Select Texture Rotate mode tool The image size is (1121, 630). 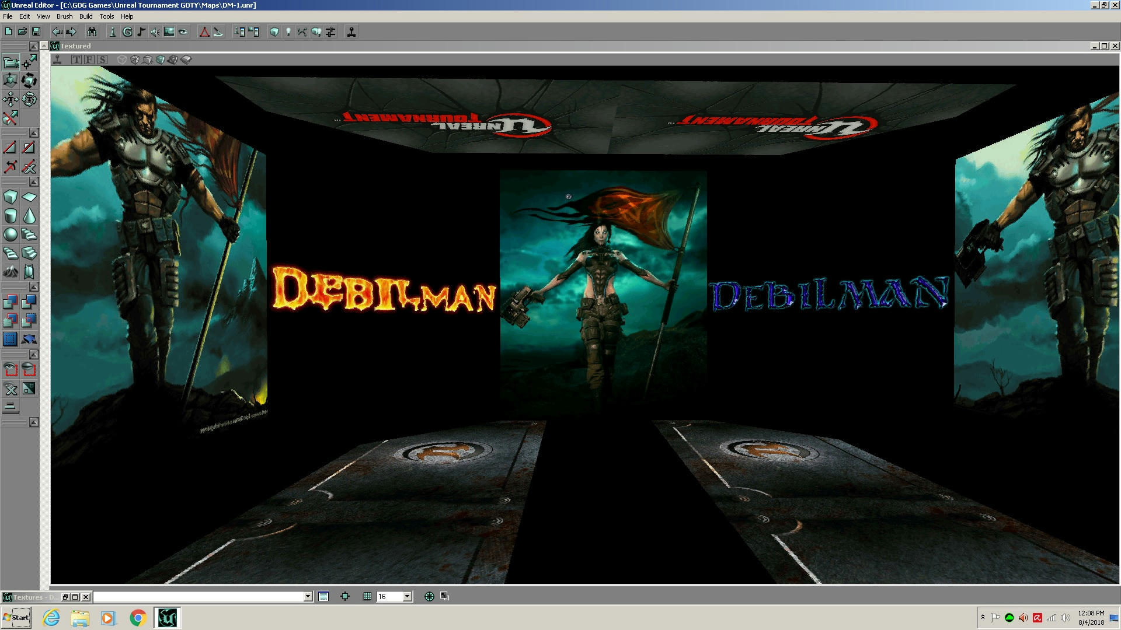click(x=29, y=99)
